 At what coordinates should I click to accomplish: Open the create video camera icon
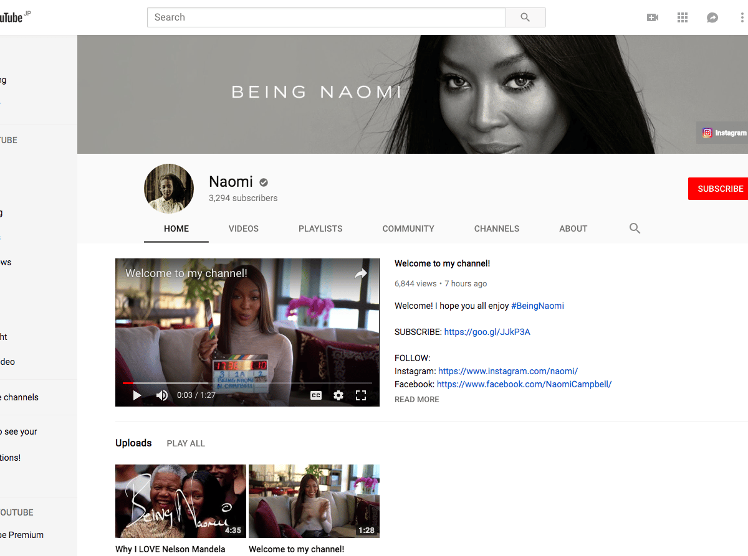coord(653,17)
